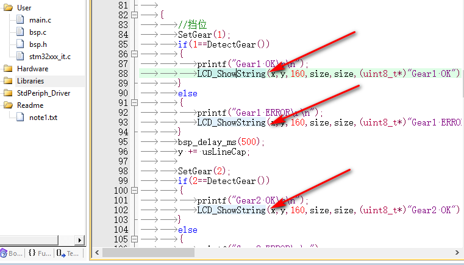The image size is (464, 265).
Task: Click line number 88 in gutter
Action: (x=123, y=74)
